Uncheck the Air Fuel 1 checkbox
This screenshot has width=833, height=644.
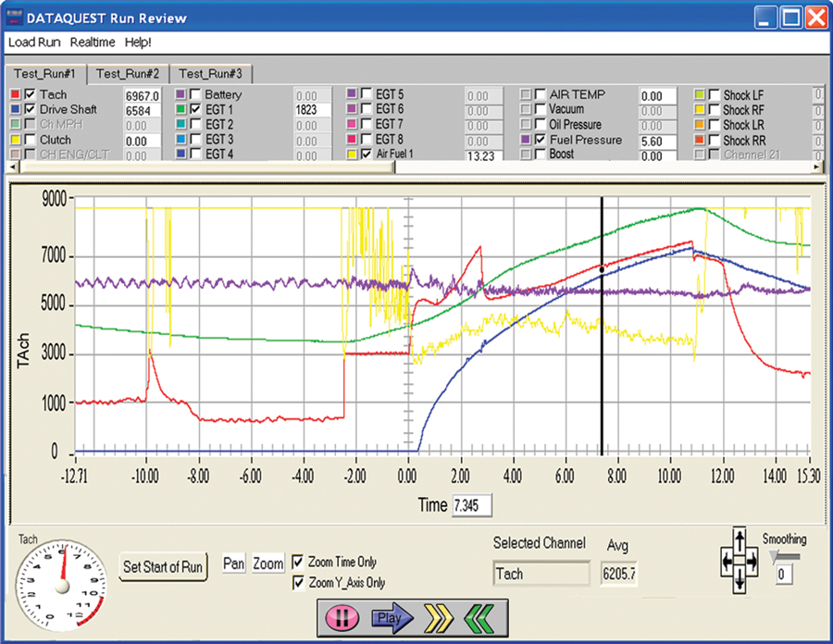[366, 154]
